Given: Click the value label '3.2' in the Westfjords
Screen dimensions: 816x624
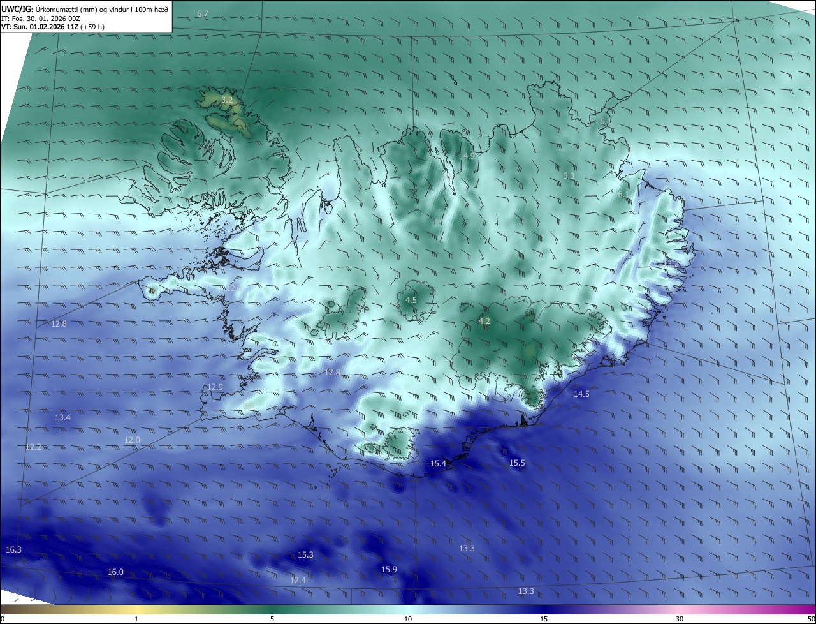Looking at the screenshot, I should (227, 100).
